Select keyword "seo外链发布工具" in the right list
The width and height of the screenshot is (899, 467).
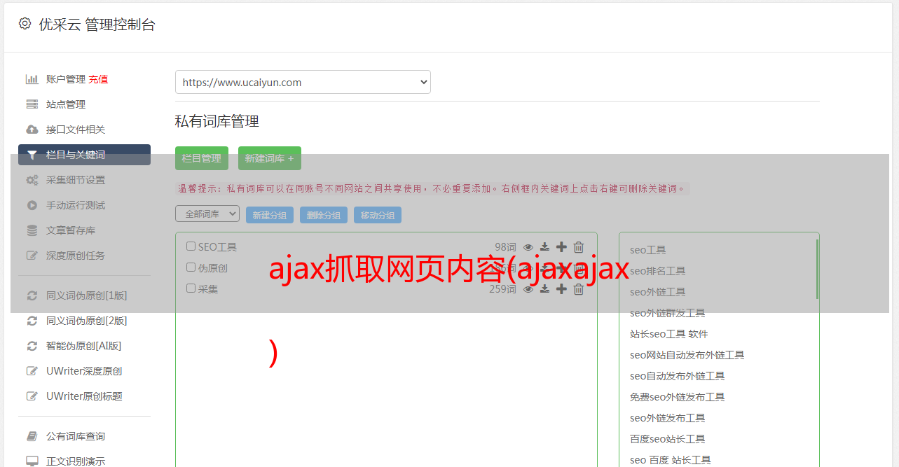[x=668, y=418]
